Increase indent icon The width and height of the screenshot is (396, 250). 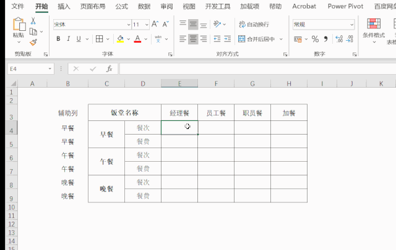(x=228, y=39)
